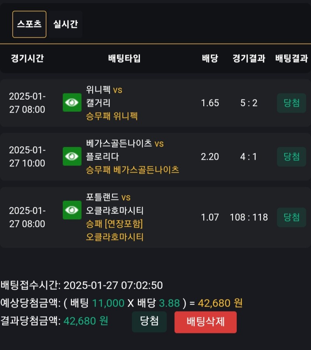This screenshot has width=311, height=350.
Task: Click the 당첨 badge for 베가스골든나이츠 match
Action: tap(292, 157)
